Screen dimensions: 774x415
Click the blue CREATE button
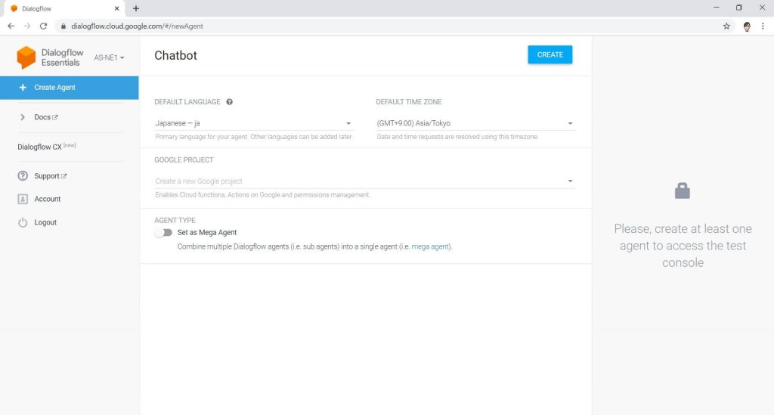point(550,54)
